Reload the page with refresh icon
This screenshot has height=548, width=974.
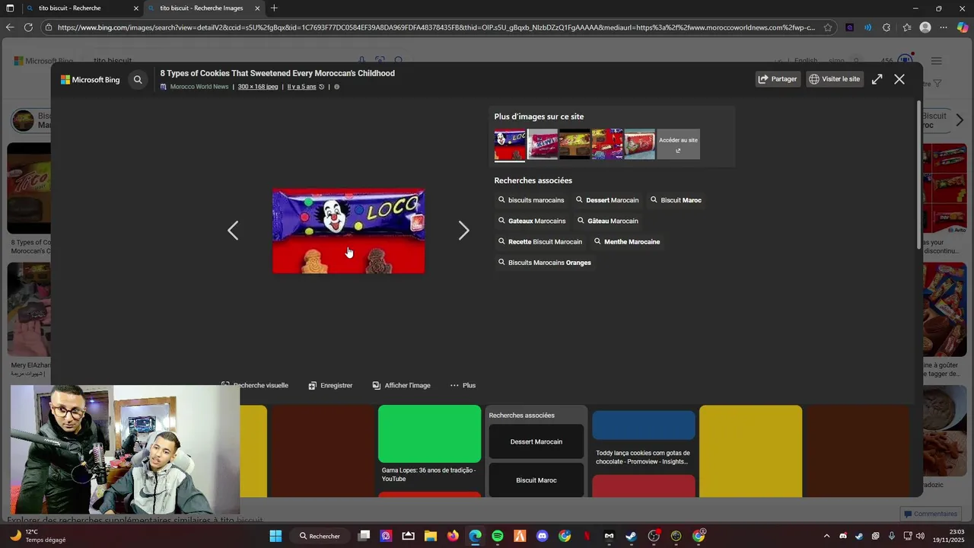[28, 27]
